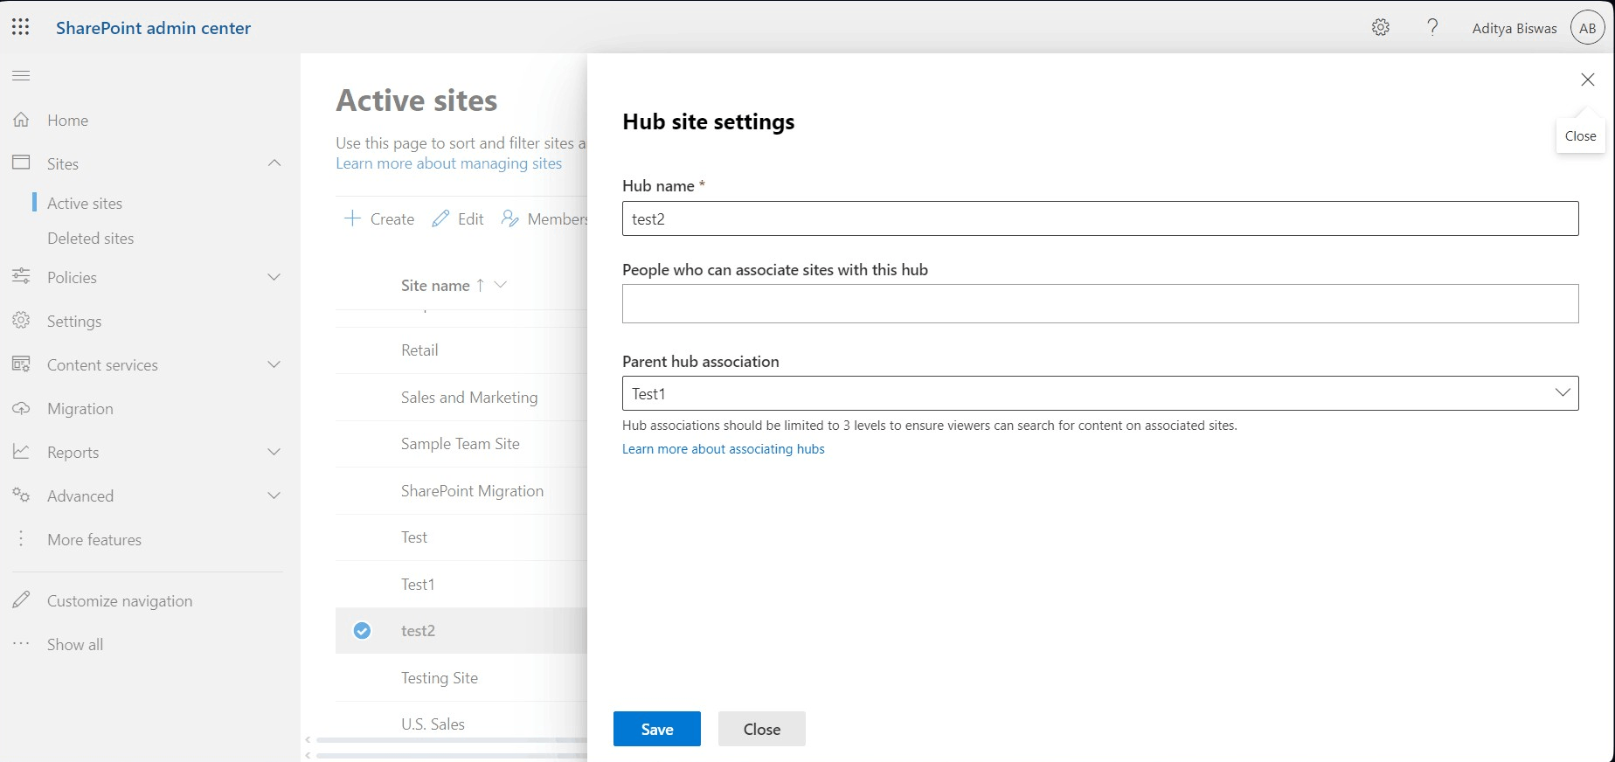Go to Deleted sites

click(x=91, y=239)
